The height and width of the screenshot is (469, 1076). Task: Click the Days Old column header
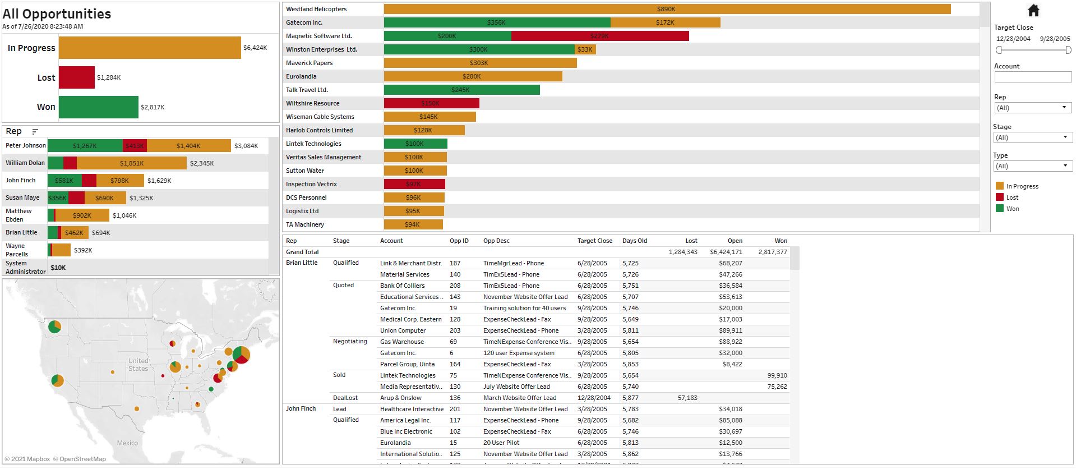(634, 241)
